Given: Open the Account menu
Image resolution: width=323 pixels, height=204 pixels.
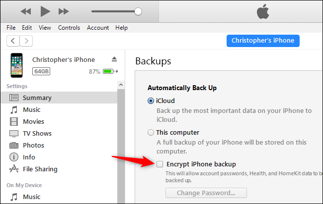Looking at the screenshot, I should pyautogui.click(x=98, y=28).
